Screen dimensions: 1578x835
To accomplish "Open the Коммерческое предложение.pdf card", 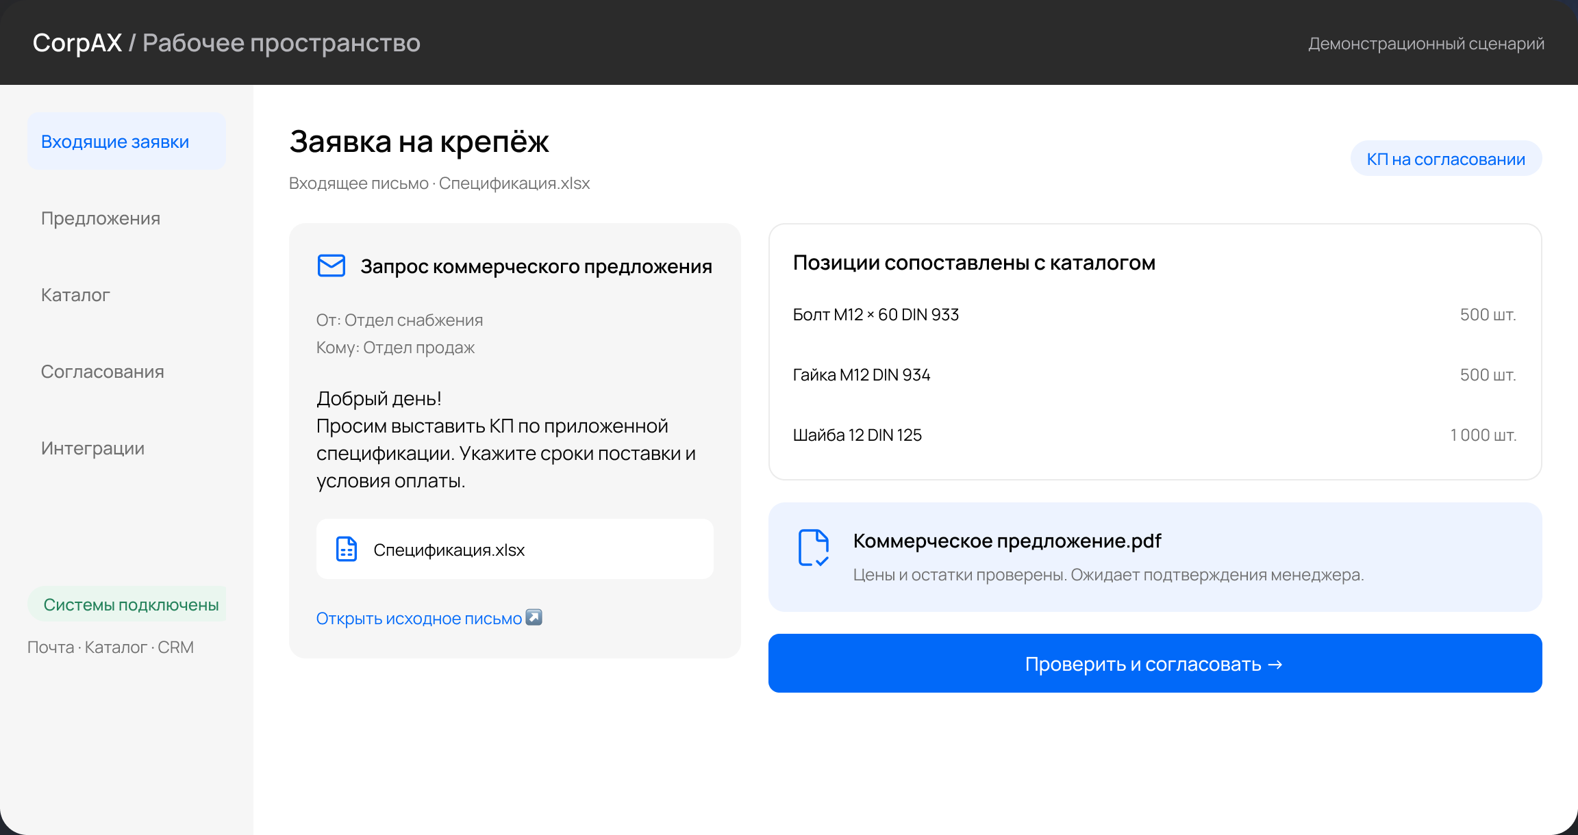I will click(x=1155, y=557).
